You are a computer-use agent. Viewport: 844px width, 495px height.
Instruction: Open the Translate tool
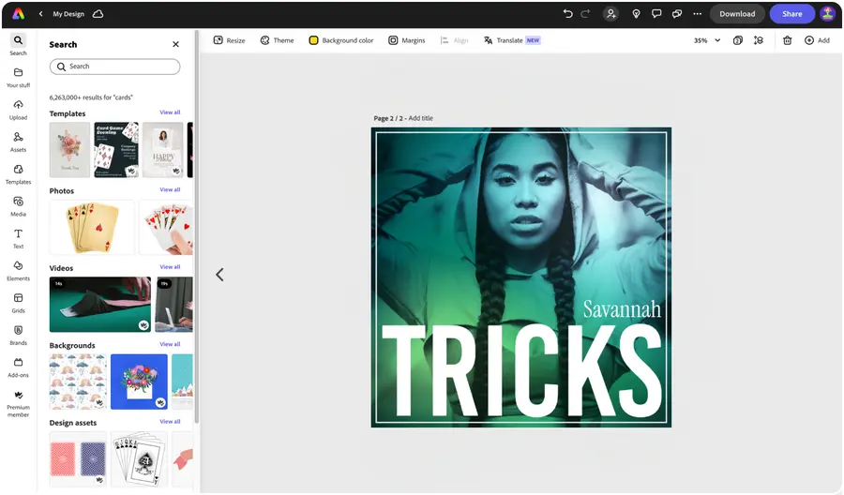512,40
